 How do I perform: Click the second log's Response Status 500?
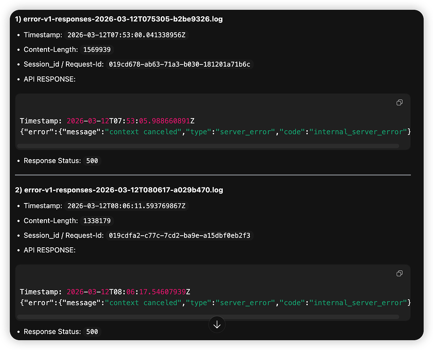tap(92, 331)
